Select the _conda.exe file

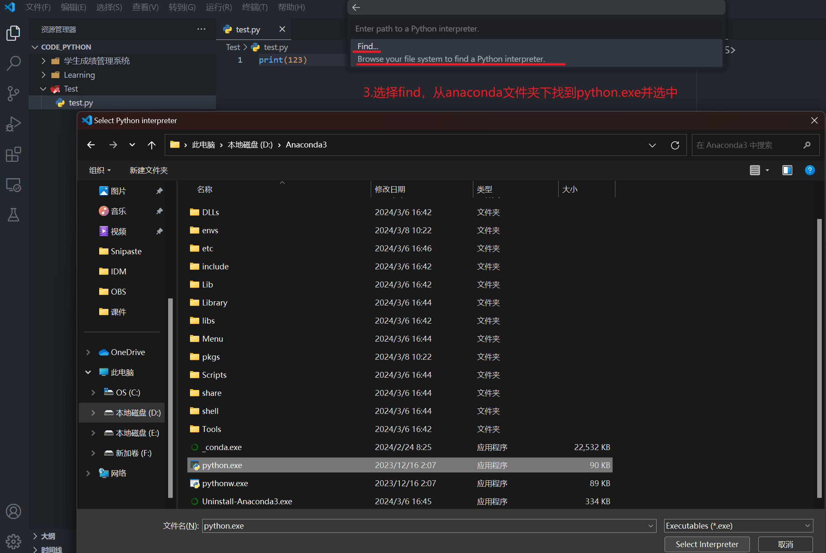(x=400, y=447)
